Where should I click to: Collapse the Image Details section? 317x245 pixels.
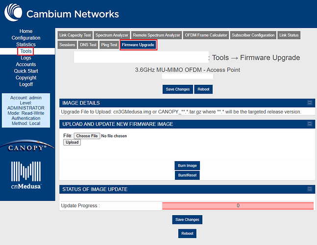(x=310, y=103)
